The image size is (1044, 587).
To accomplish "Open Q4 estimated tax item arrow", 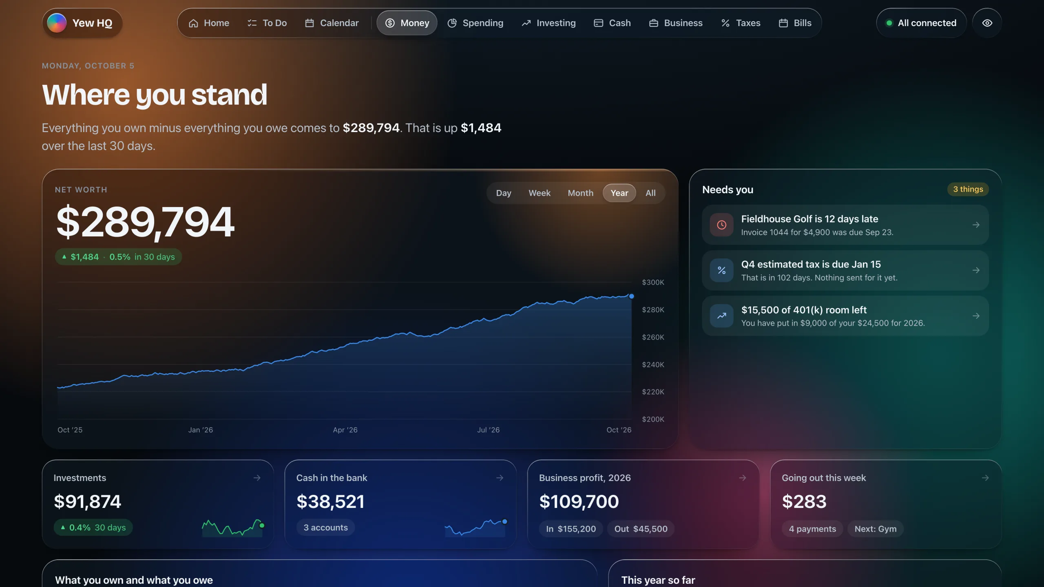I will (976, 270).
